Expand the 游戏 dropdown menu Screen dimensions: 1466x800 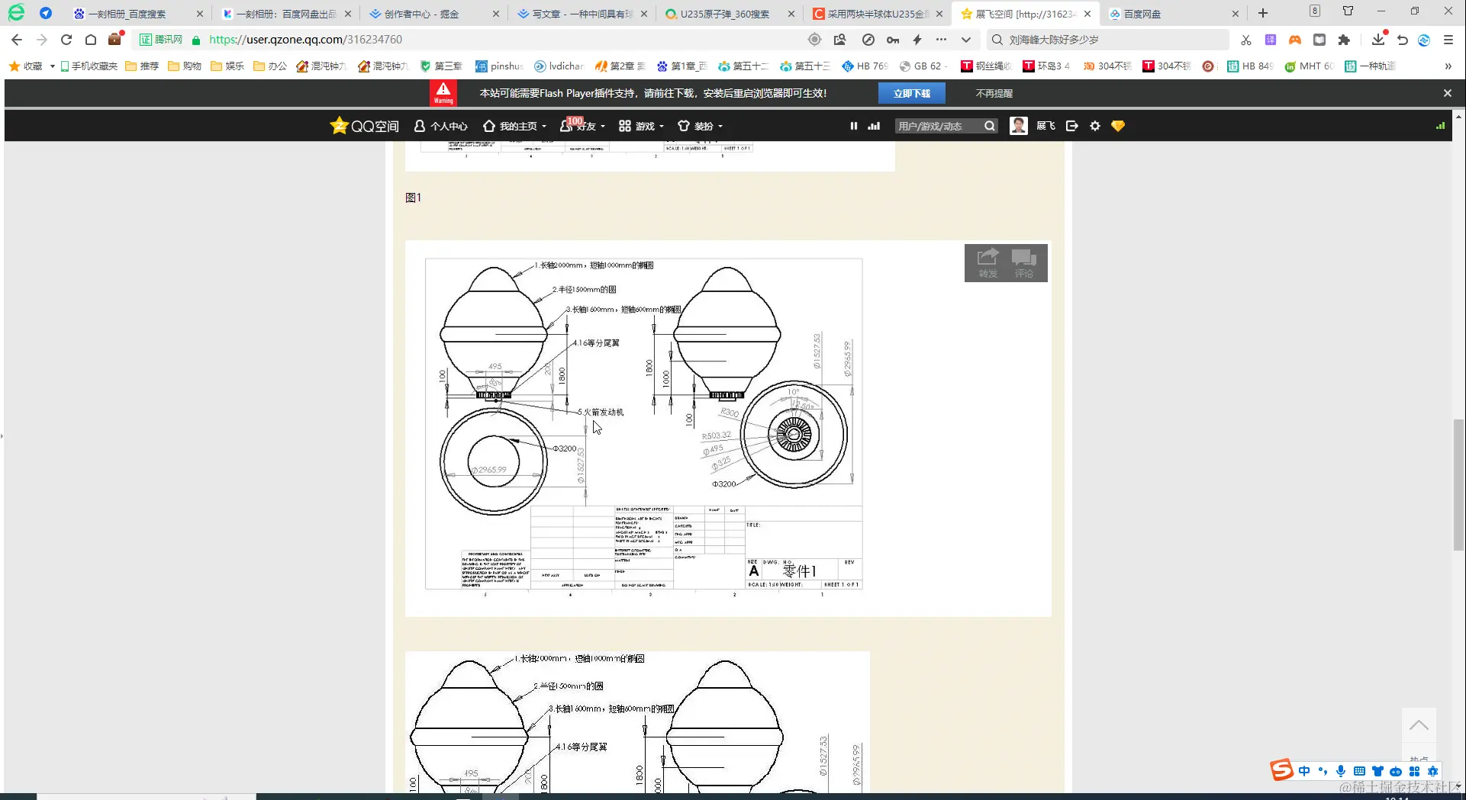(662, 127)
